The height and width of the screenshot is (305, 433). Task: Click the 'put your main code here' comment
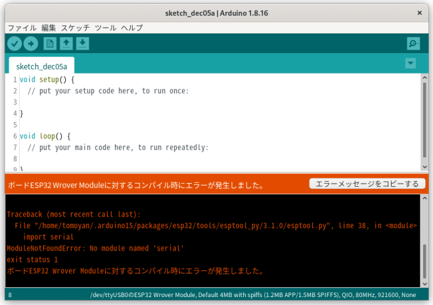(x=118, y=148)
